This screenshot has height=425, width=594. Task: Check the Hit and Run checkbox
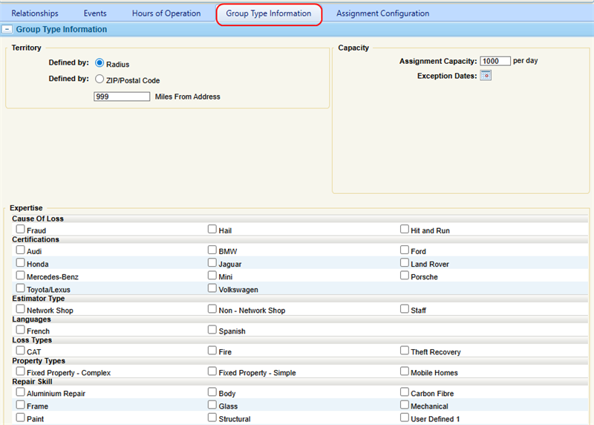point(405,229)
